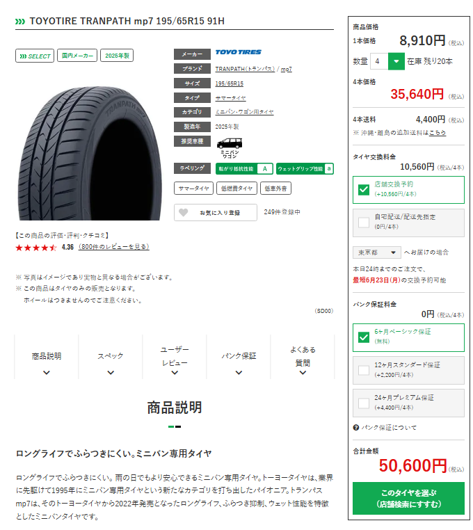The width and height of the screenshot is (473, 530).
Task: Expand the 商品説明 section tab
Action: (x=47, y=362)
